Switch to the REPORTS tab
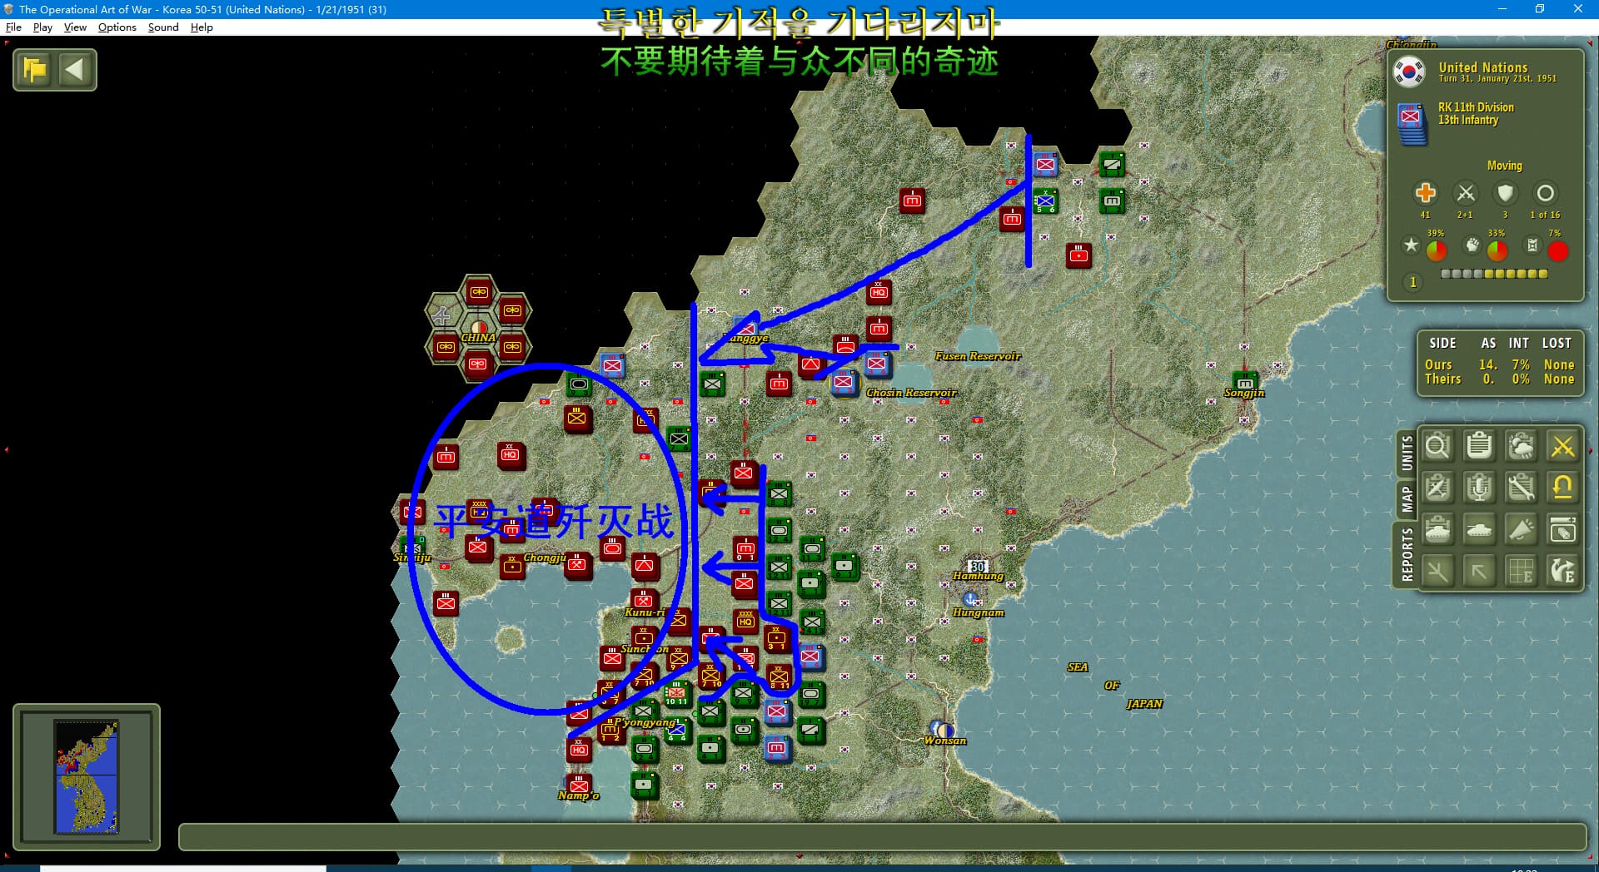 (x=1407, y=554)
